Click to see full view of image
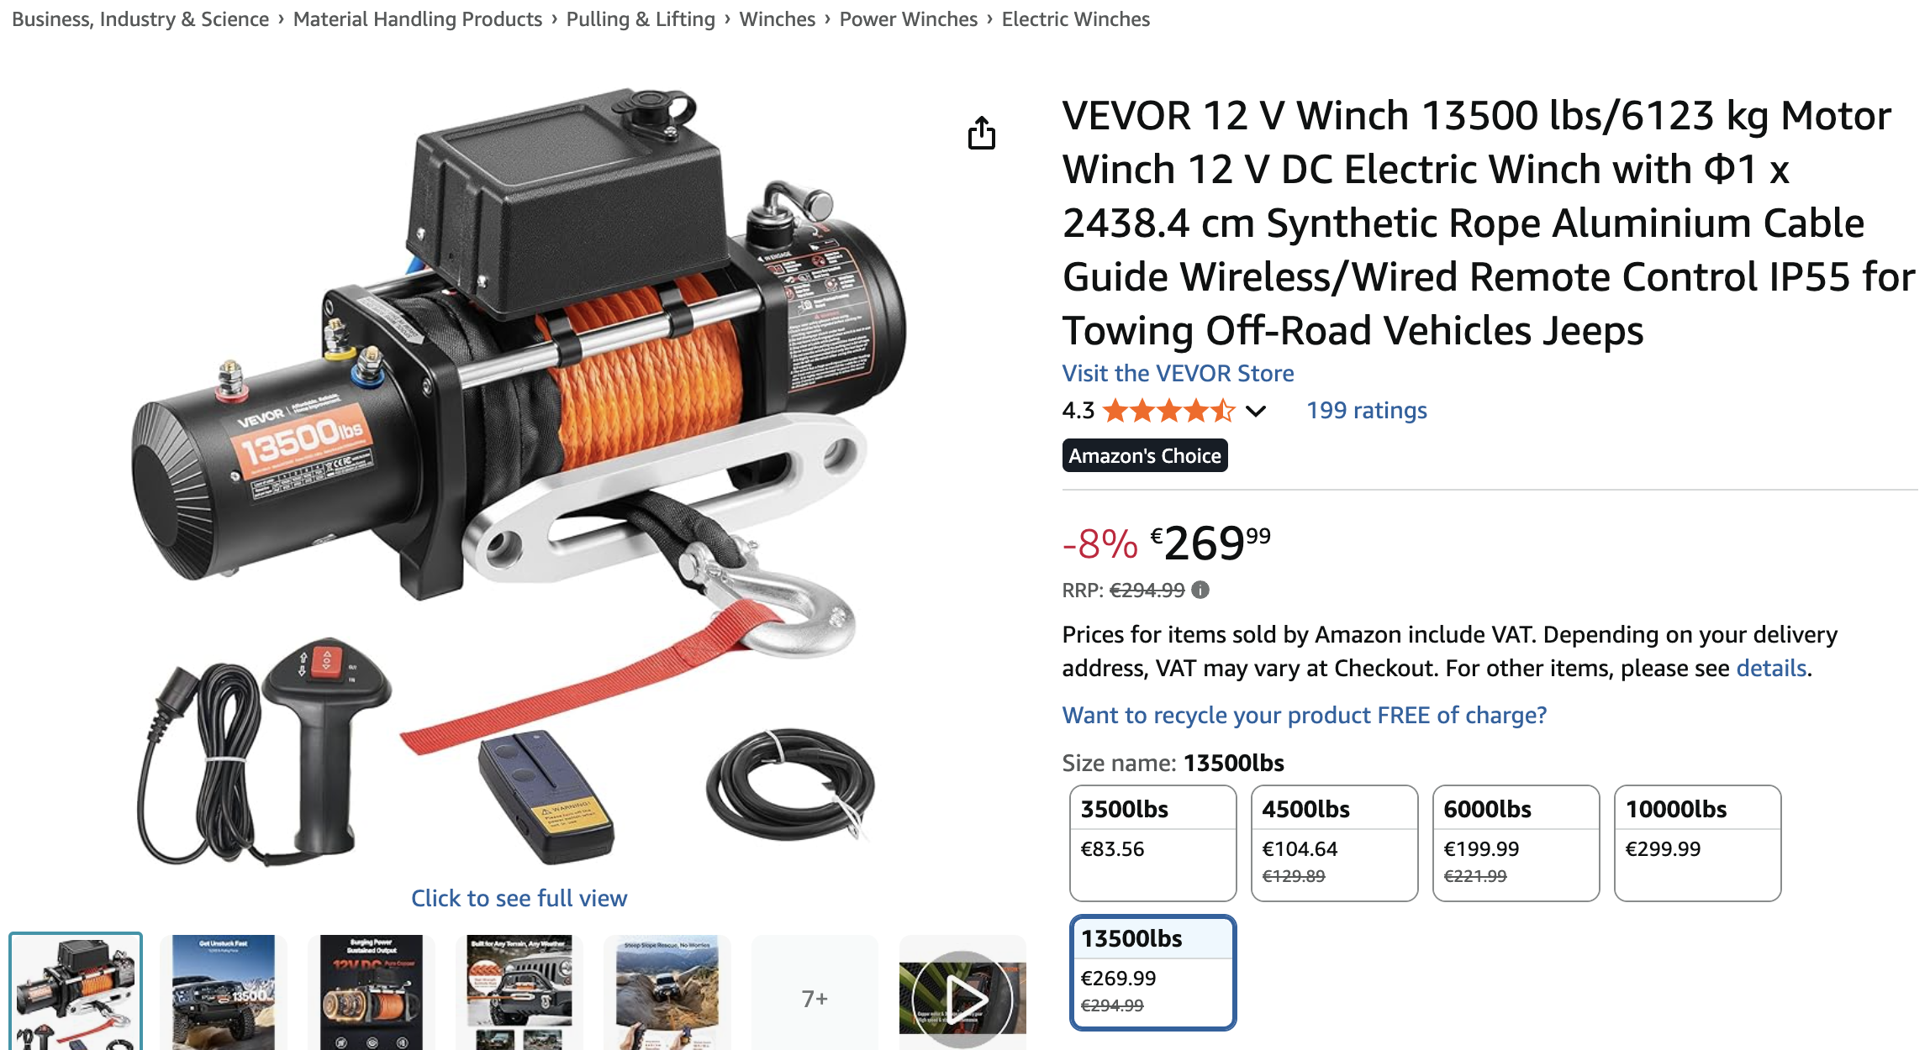1930x1050 pixels. point(519,898)
